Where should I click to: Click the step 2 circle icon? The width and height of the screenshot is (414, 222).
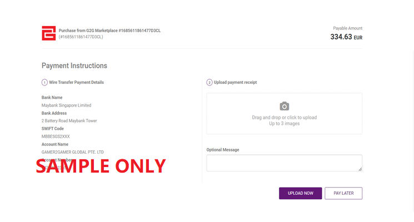(x=210, y=83)
